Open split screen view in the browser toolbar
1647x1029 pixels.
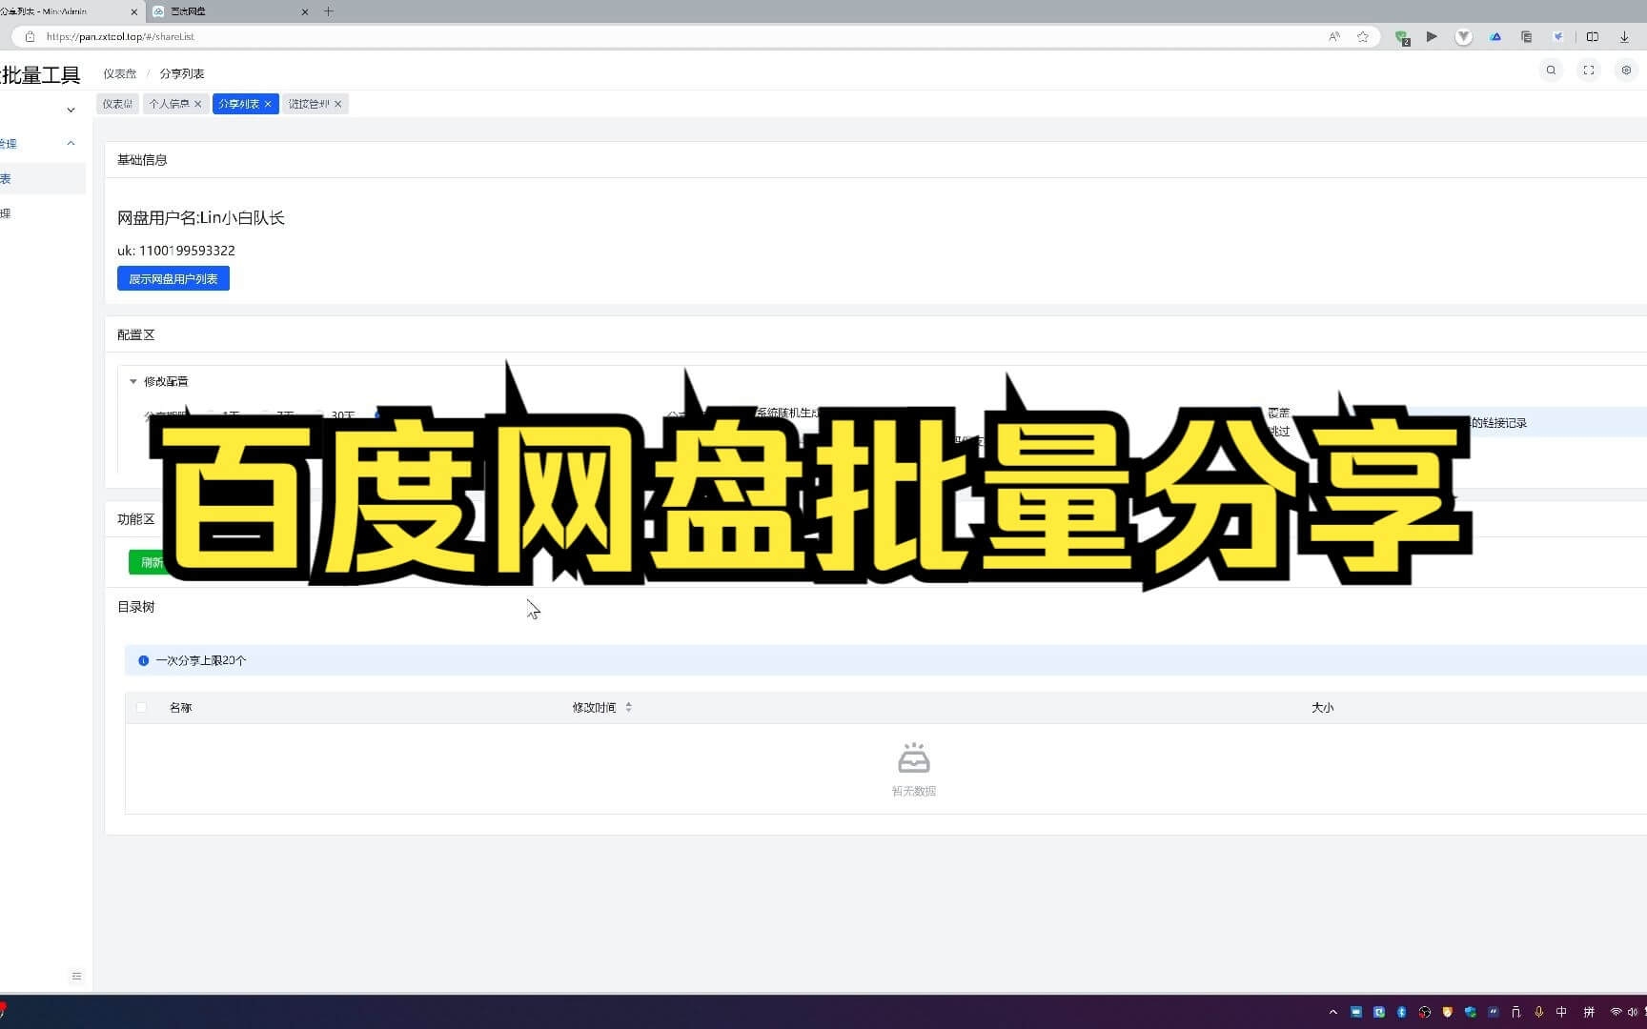coord(1592,37)
